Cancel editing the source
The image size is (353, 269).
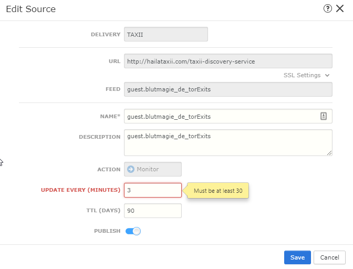(x=329, y=257)
